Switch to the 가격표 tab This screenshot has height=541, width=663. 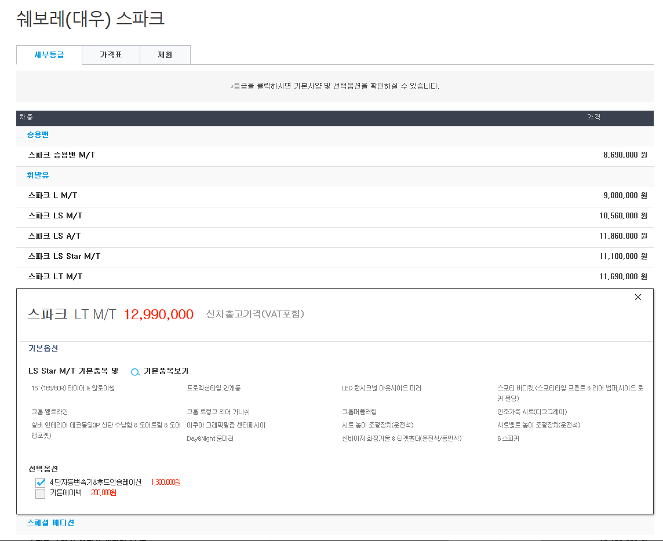point(111,55)
